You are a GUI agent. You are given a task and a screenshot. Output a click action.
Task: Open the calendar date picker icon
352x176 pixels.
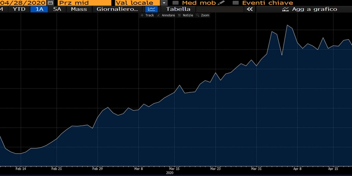pos(51,3)
